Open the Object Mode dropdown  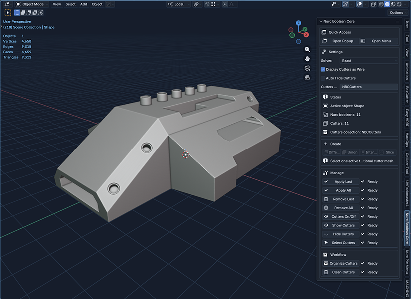click(x=32, y=4)
